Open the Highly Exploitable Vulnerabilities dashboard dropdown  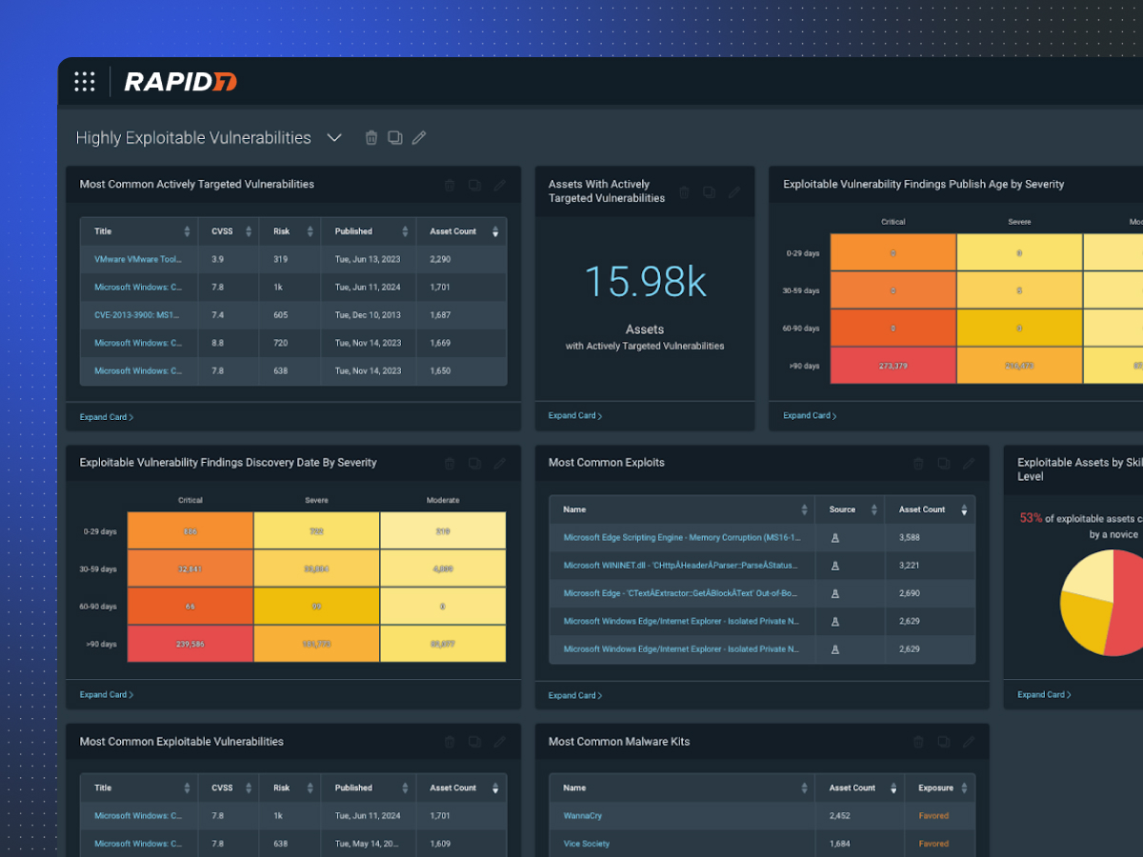pyautogui.click(x=334, y=138)
